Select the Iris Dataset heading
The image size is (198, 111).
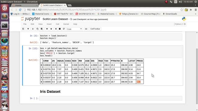click(50, 92)
